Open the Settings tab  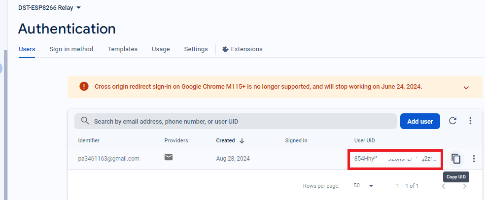click(196, 49)
